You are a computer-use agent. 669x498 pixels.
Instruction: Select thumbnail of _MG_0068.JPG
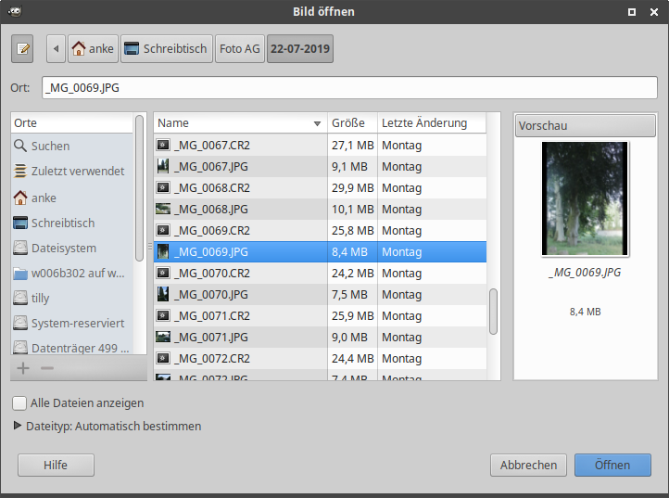(163, 209)
